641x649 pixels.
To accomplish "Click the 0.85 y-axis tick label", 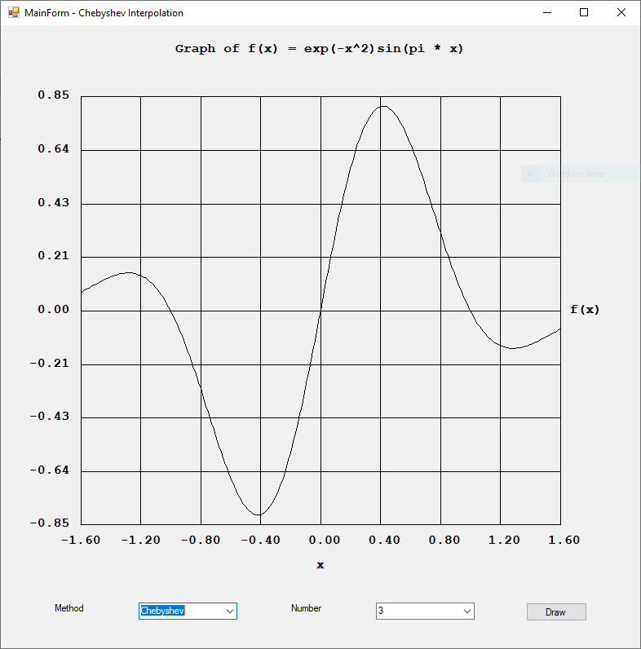I will point(54,95).
